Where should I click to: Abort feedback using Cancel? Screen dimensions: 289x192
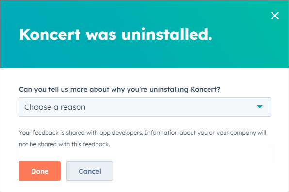point(90,171)
